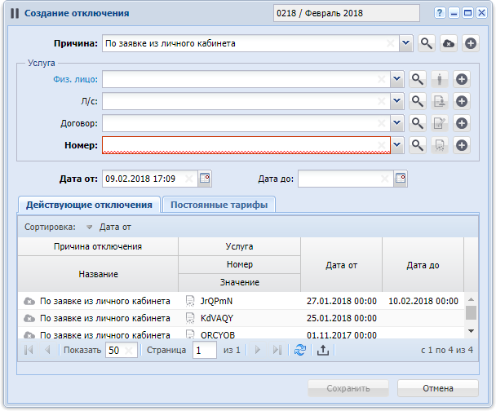Clear the page size value 50
Viewport: 496px width, 411px height.
click(128, 351)
